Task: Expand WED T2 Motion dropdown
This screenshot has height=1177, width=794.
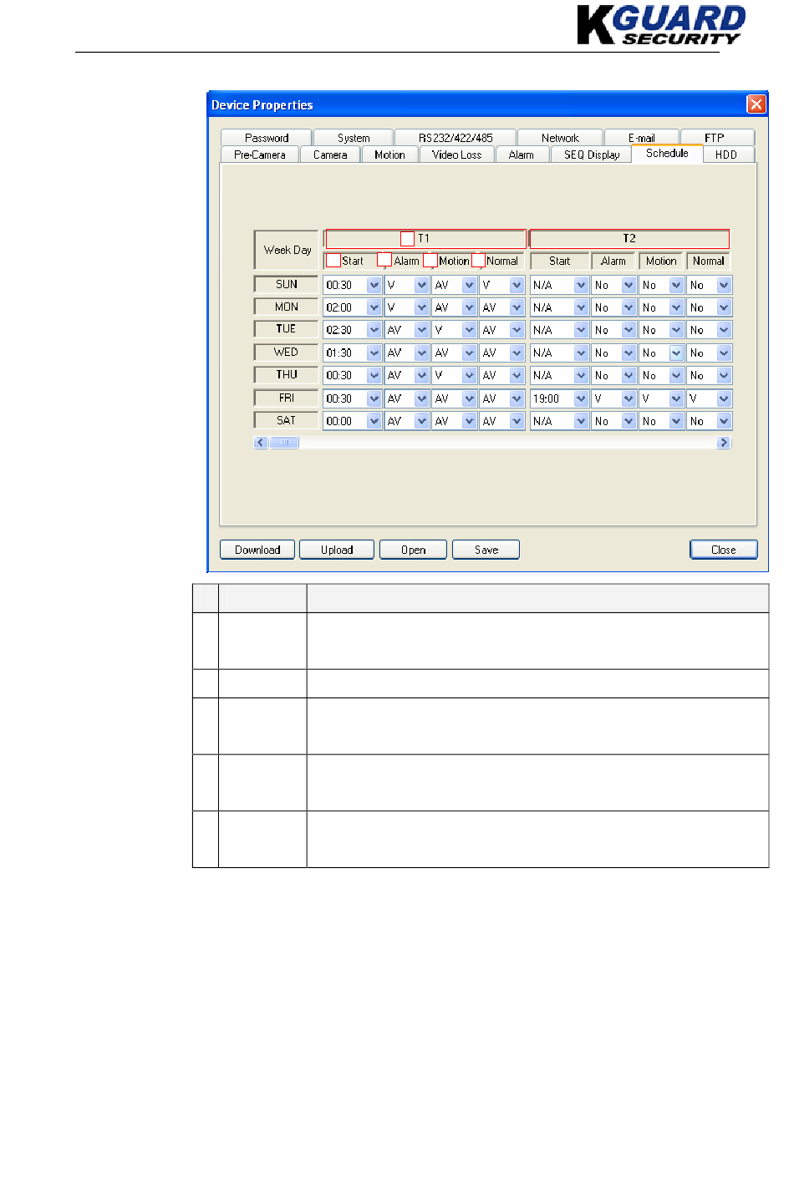Action: 676,353
